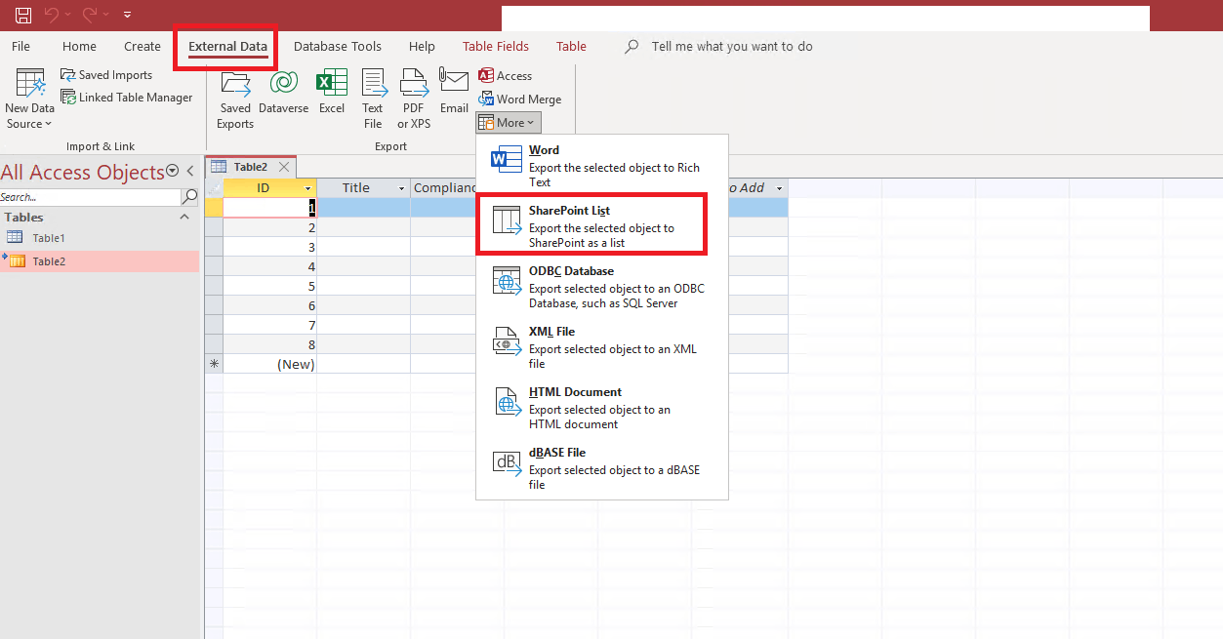Click the magnifier search icon
This screenshot has height=639, width=1223.
189,196
